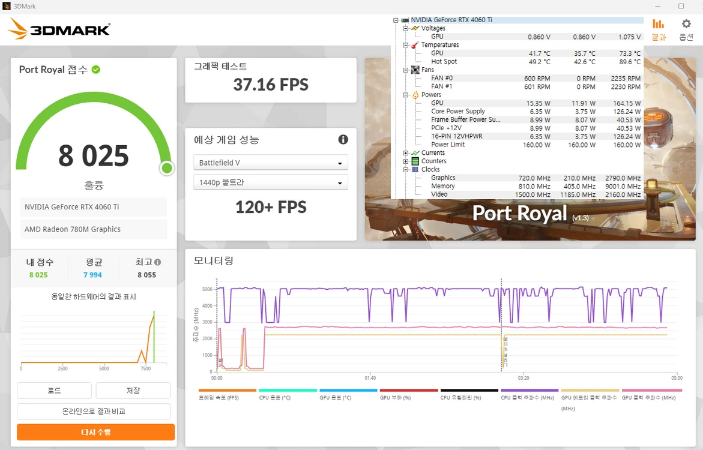Click the 내 점수 8 025 value
Image resolution: width=703 pixels, height=450 pixels.
click(38, 275)
